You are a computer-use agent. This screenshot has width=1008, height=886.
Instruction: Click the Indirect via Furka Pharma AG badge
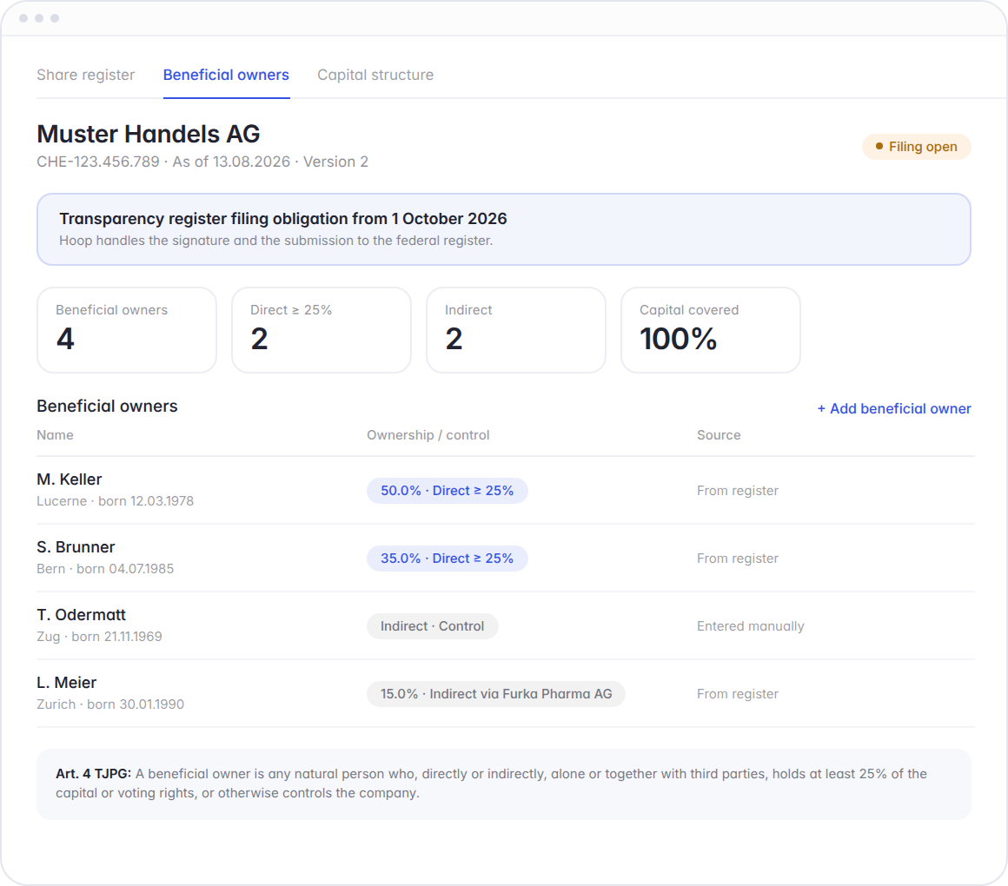496,694
